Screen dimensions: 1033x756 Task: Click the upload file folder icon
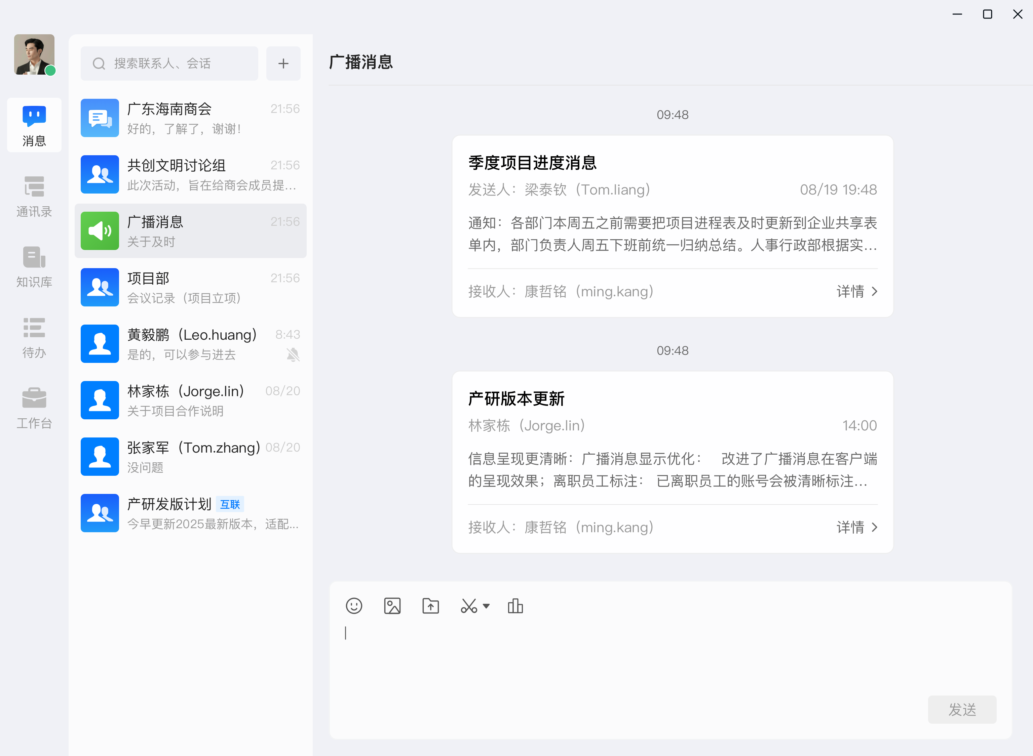click(430, 606)
